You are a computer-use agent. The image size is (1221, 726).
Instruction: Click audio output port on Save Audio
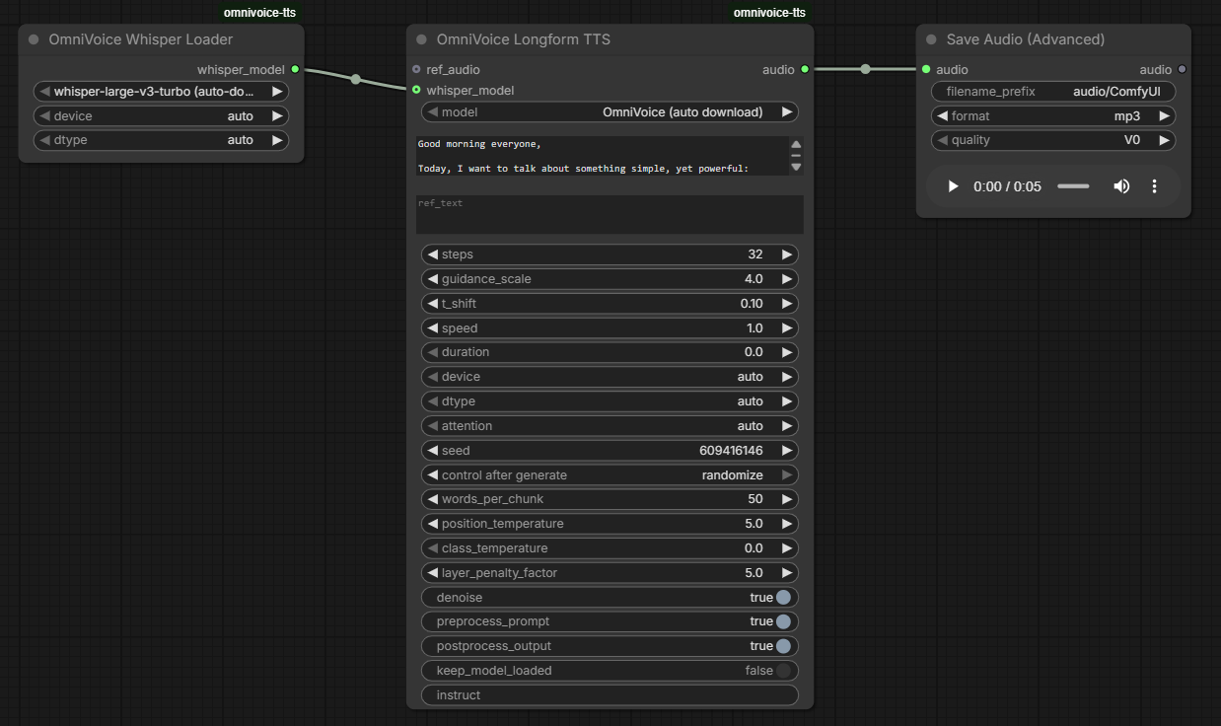1182,69
